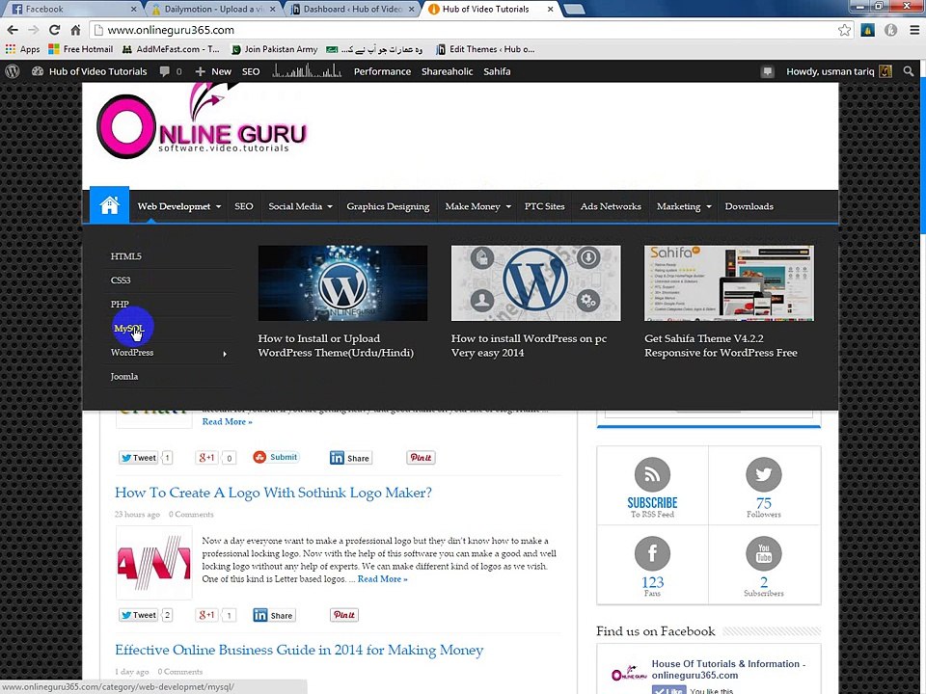
Task: Click Read More under the logo article
Action: tap(382, 579)
